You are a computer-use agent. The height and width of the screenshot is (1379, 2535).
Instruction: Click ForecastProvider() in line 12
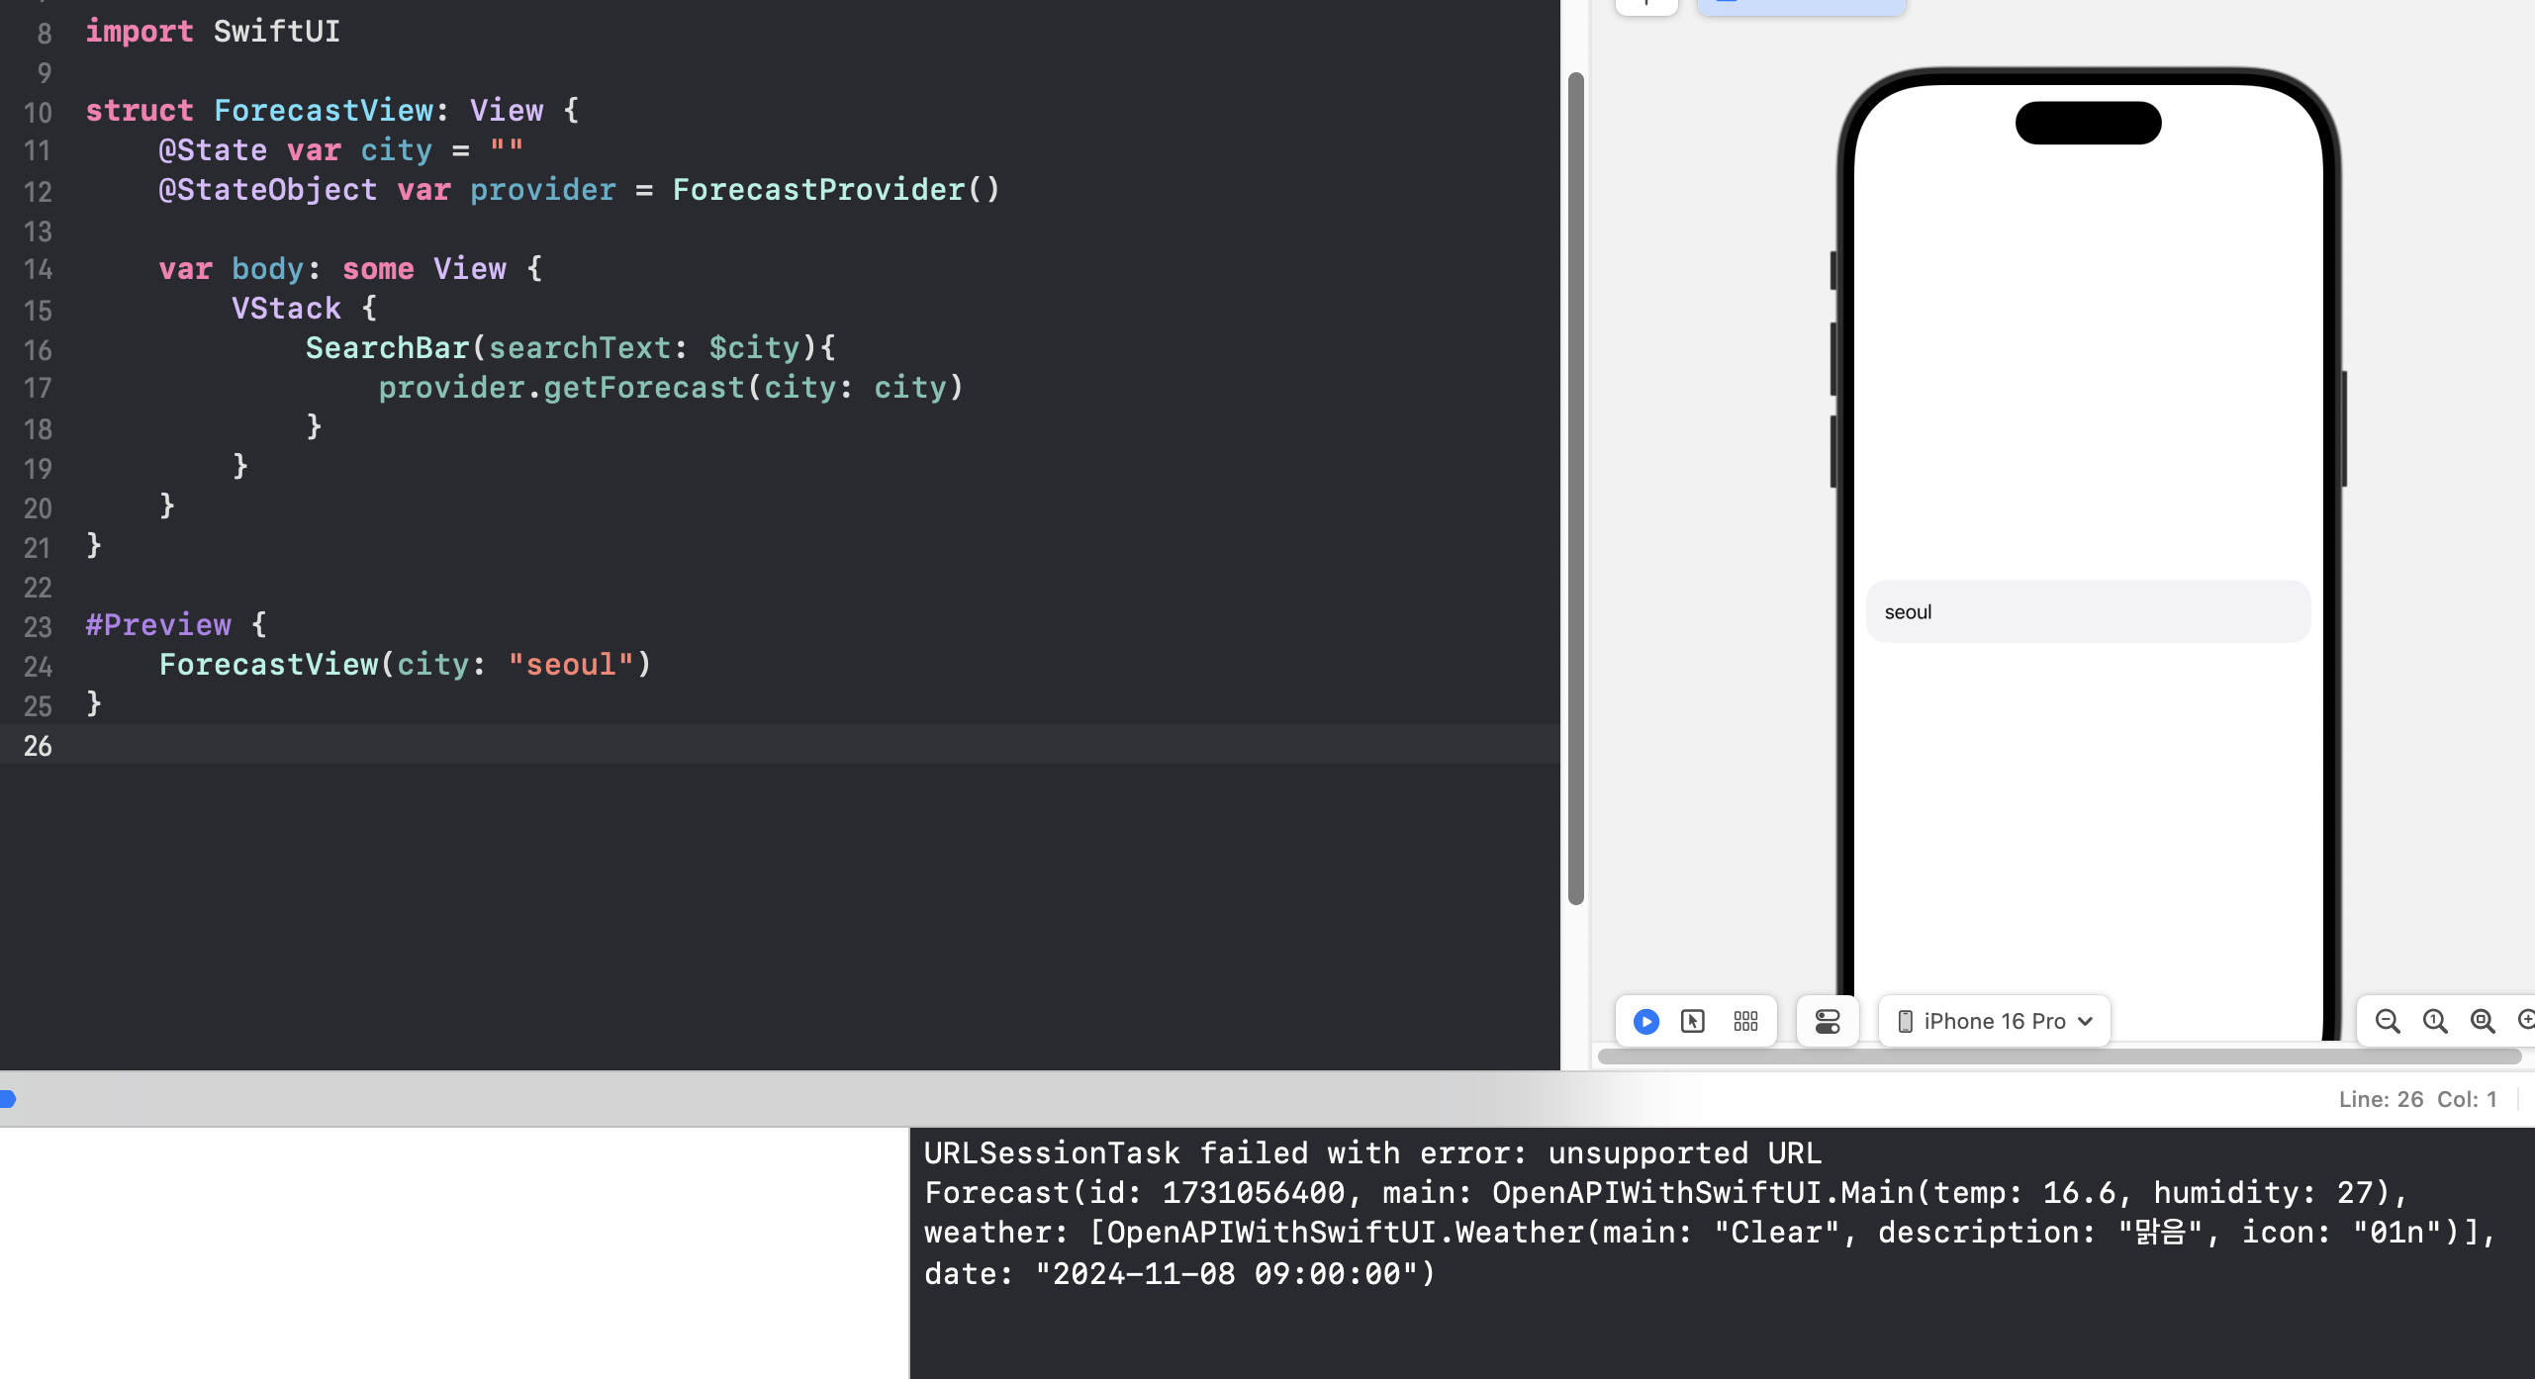click(x=836, y=190)
